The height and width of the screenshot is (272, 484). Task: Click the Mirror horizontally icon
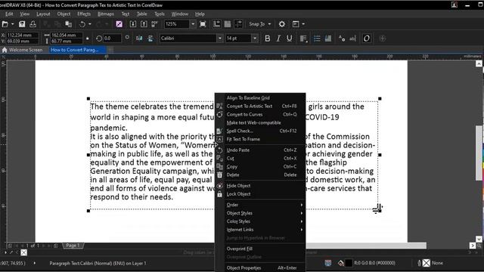click(139, 39)
